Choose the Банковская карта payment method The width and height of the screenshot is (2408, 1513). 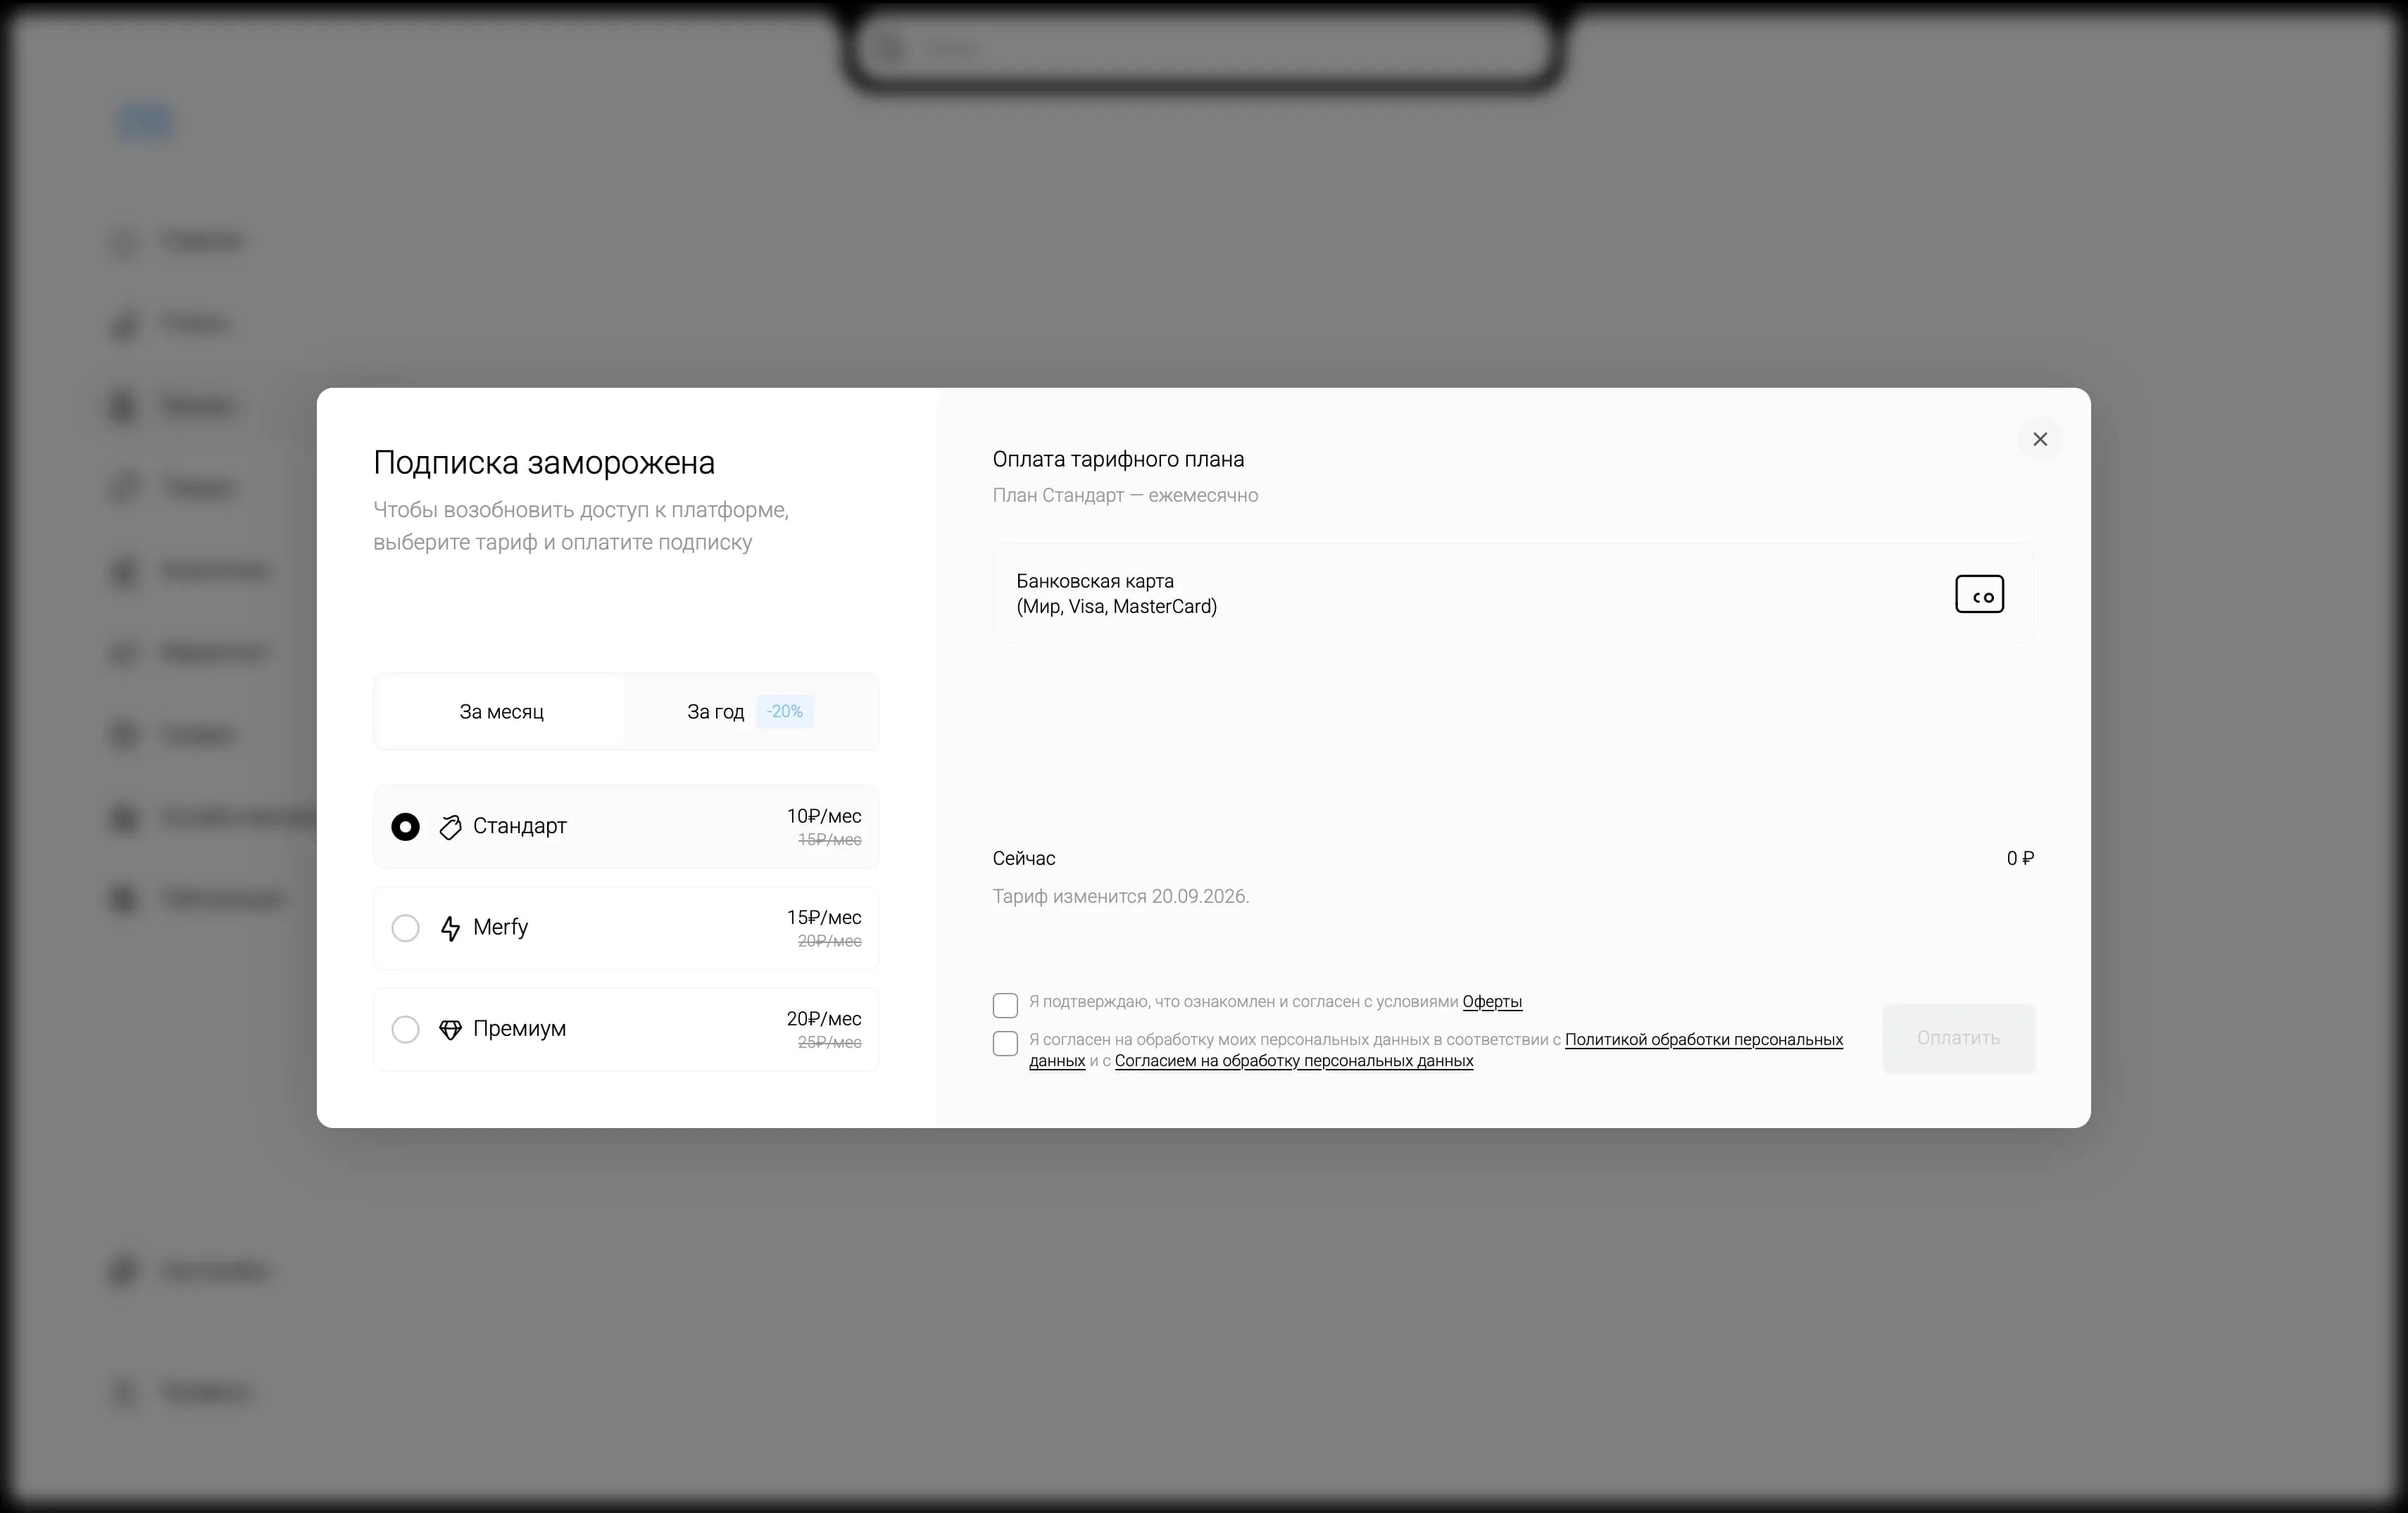pyautogui.click(x=1513, y=594)
